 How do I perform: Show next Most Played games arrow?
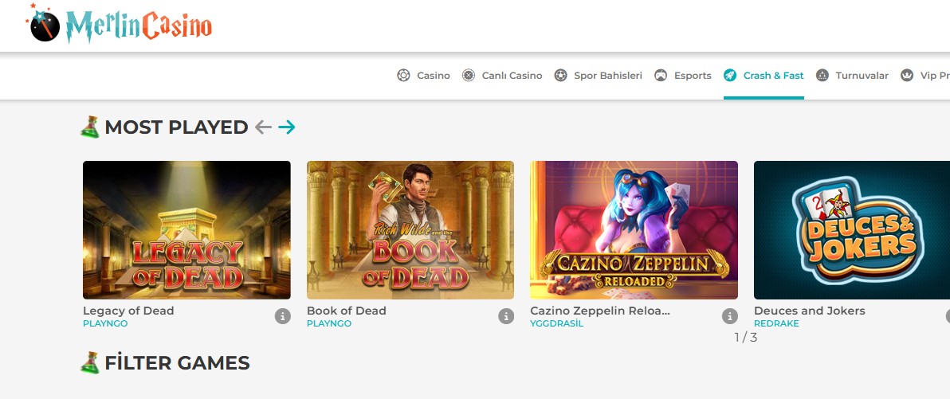287,127
